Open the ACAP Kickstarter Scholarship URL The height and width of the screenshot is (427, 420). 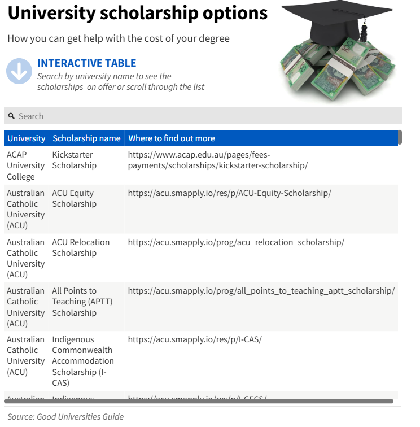(x=218, y=160)
